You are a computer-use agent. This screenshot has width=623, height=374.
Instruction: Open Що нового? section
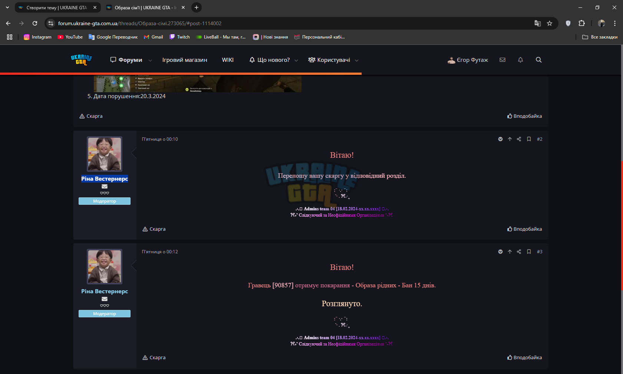pyautogui.click(x=270, y=60)
